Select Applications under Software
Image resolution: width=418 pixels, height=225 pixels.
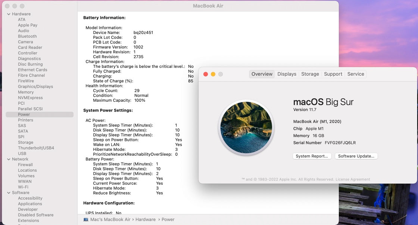pyautogui.click(x=29, y=204)
